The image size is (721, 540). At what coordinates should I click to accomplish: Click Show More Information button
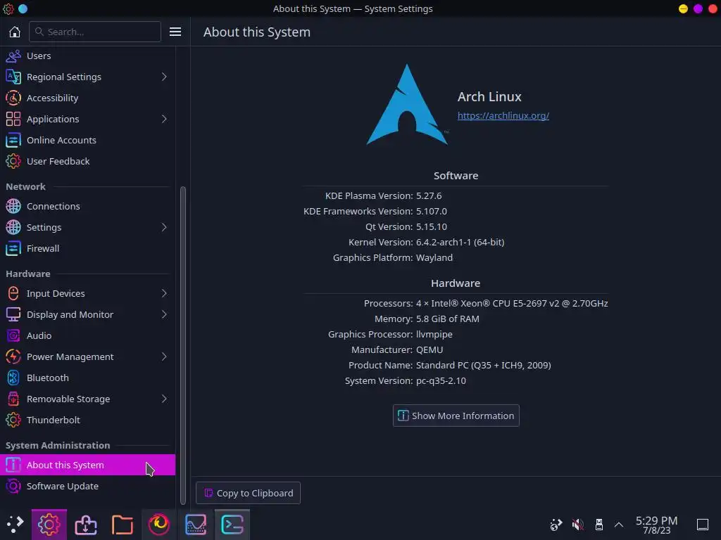coord(456,416)
